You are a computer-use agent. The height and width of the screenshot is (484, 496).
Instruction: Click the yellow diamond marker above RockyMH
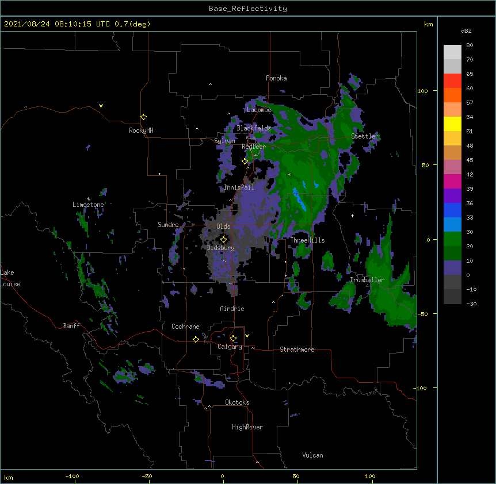click(x=143, y=117)
